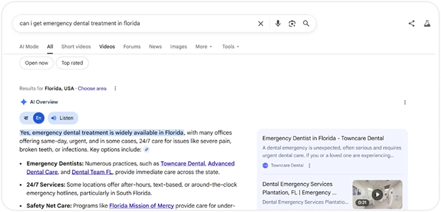The width and height of the screenshot is (441, 212).
Task: Open three-dot menu beside Towncare Dental source
Action: [309, 166]
